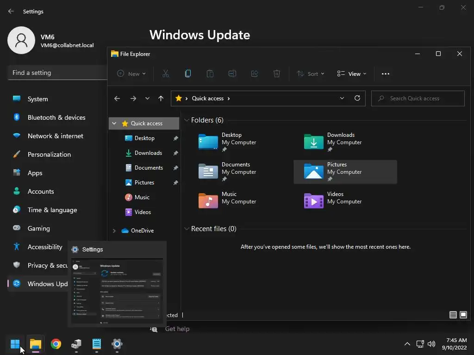Expand the OneDrive tree node
The width and height of the screenshot is (474, 355).
click(114, 231)
